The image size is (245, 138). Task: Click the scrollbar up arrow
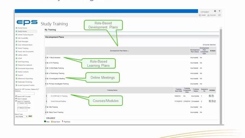click(x=221, y=28)
